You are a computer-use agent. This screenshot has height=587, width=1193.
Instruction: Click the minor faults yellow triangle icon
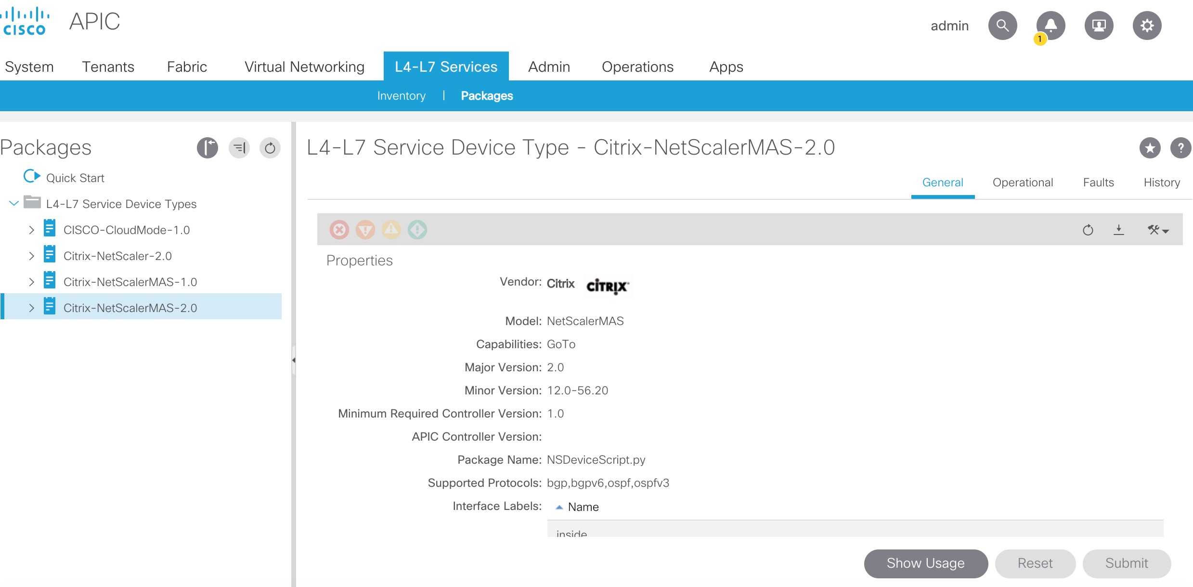(x=391, y=230)
